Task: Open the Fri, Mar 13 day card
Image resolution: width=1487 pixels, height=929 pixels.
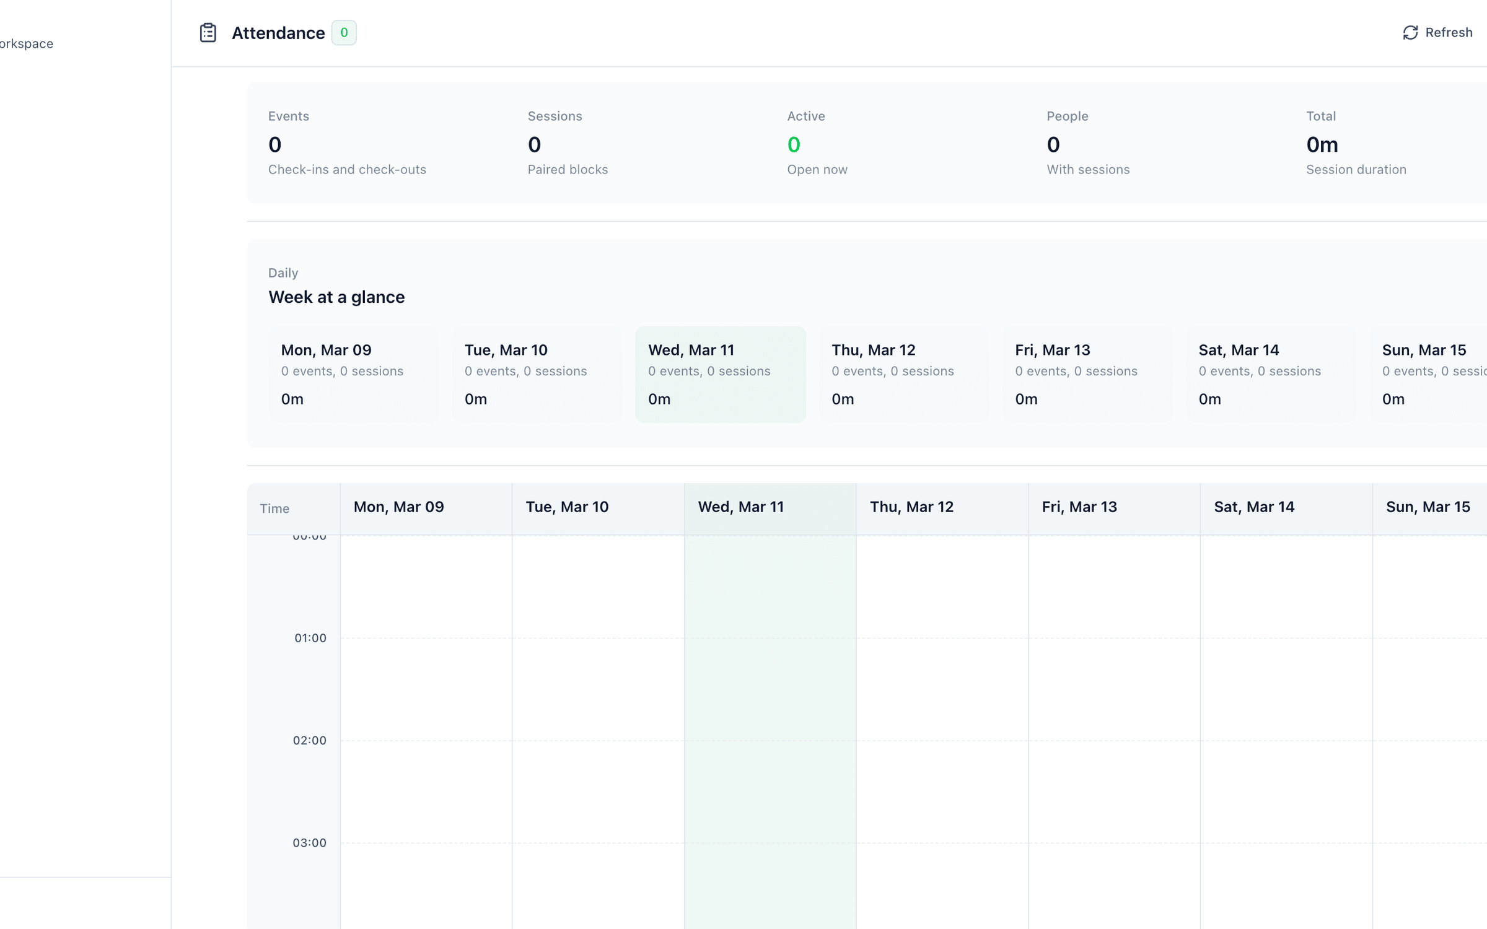Action: (x=1087, y=373)
